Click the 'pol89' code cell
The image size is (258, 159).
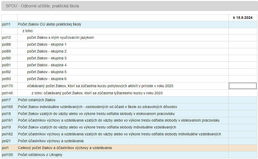[x=9, y=51]
